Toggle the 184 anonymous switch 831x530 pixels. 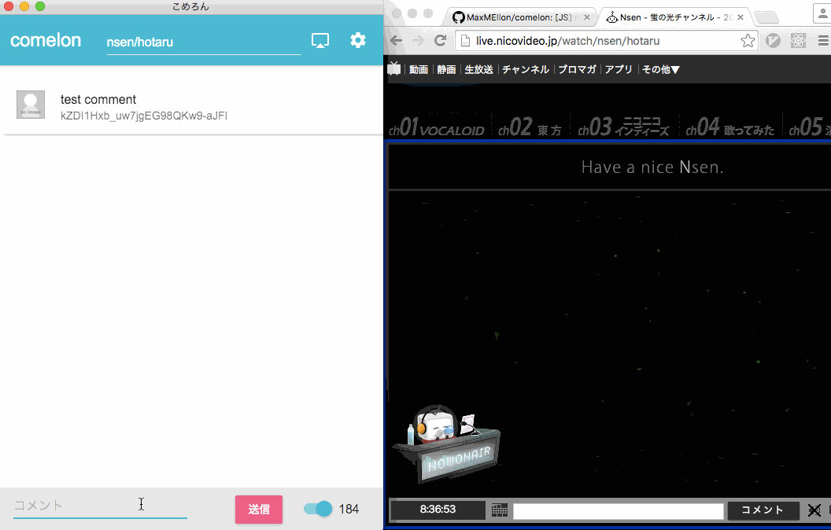pyautogui.click(x=318, y=509)
